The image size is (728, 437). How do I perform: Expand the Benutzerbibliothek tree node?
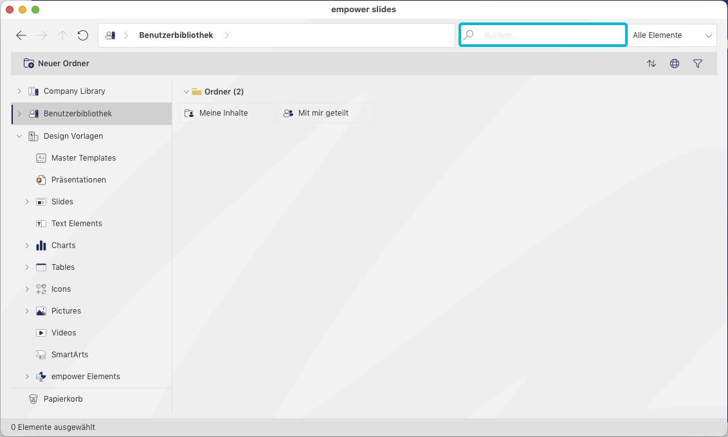click(19, 114)
